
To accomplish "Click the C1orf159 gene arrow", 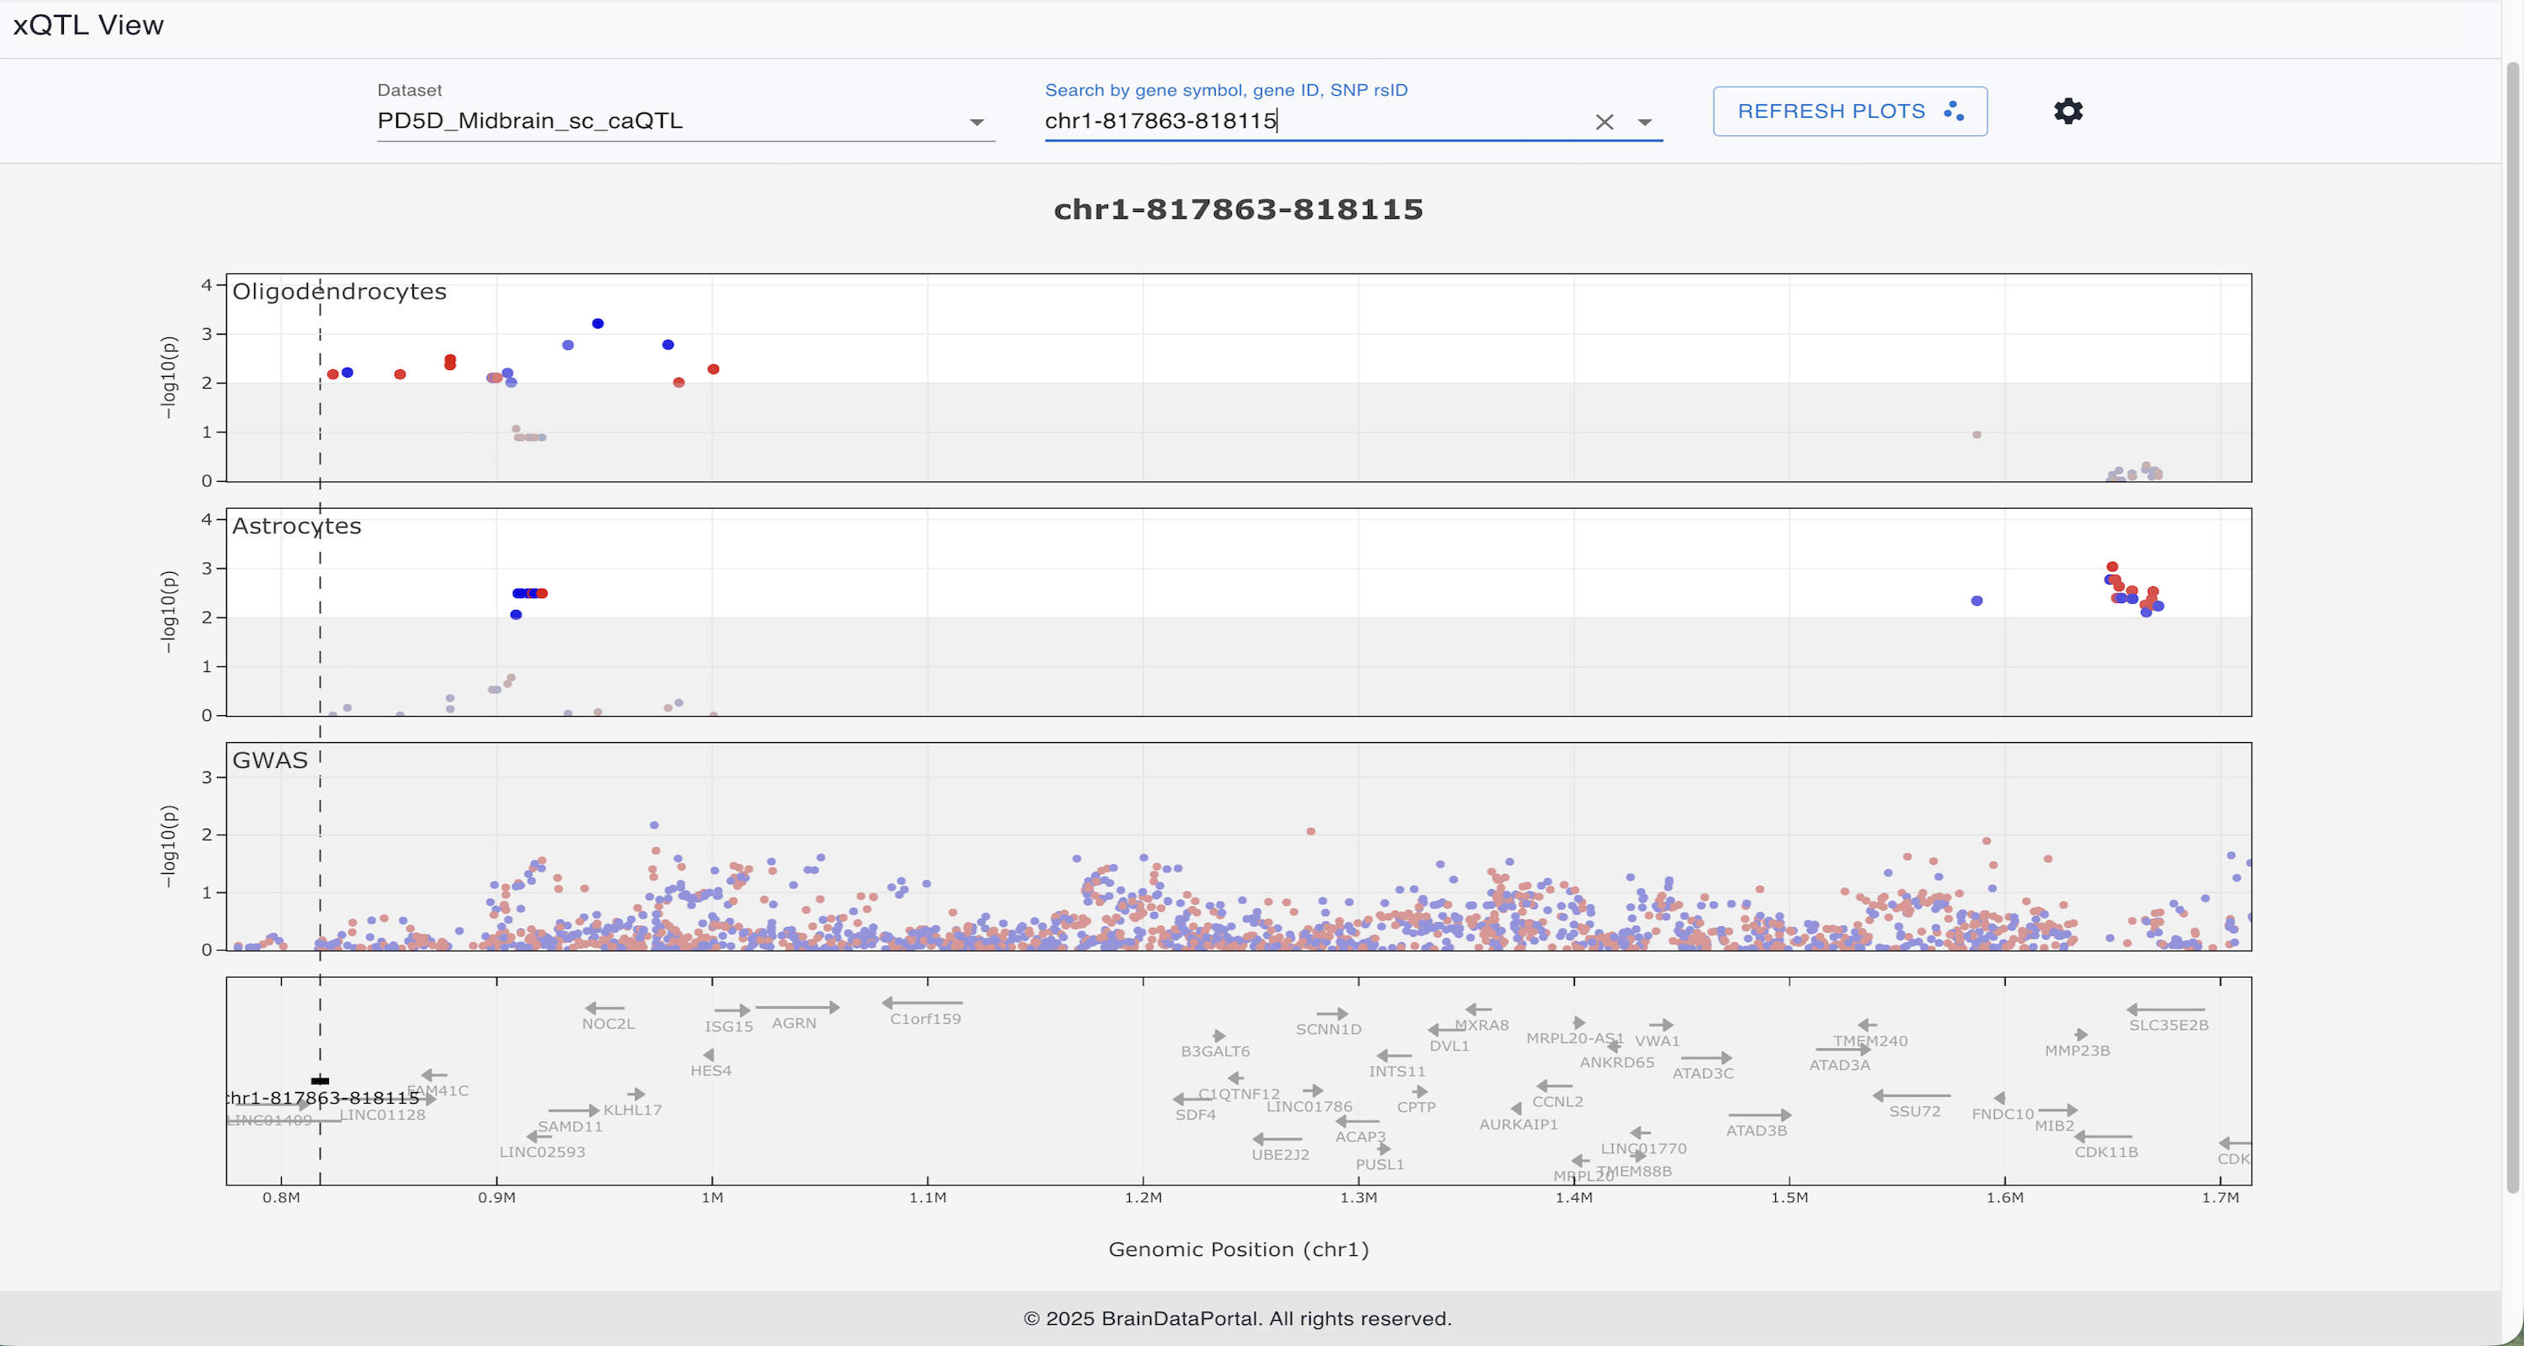I will coord(922,1002).
